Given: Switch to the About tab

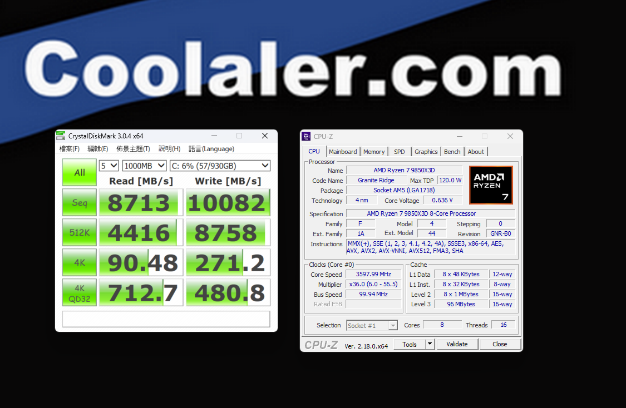Looking at the screenshot, I should [x=476, y=152].
